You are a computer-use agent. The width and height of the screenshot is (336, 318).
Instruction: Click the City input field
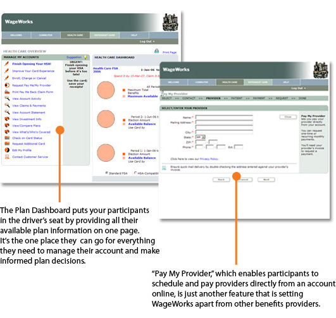click(x=224, y=132)
